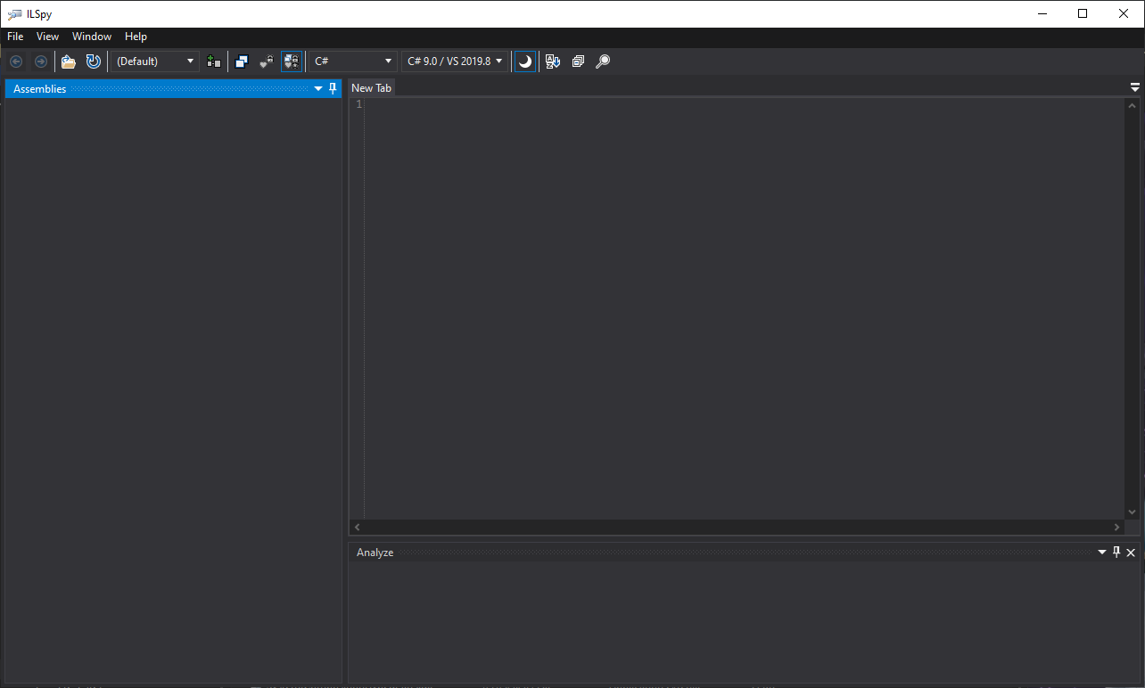This screenshot has height=688, width=1145.
Task: Click the Forward navigation arrow
Action: tap(41, 61)
